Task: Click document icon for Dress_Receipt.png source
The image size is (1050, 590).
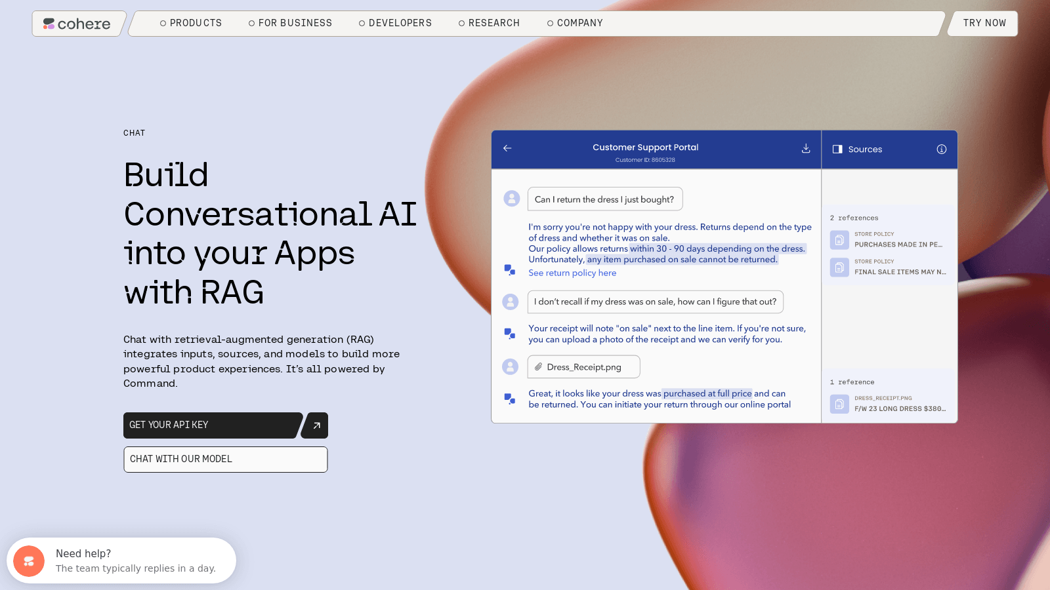Action: pyautogui.click(x=839, y=404)
